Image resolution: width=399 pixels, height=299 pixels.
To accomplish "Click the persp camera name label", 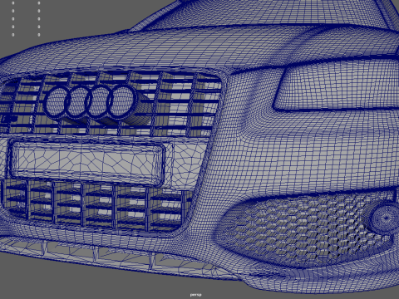I will 196,295.
